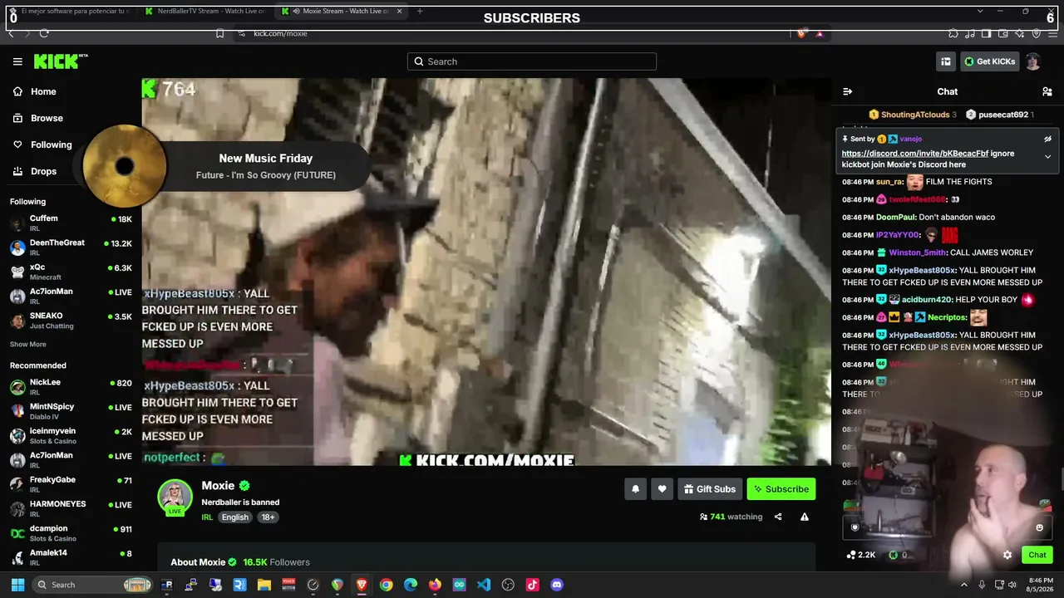
Task: Click the kick.com/moxie address bar
Action: pyautogui.click(x=280, y=33)
